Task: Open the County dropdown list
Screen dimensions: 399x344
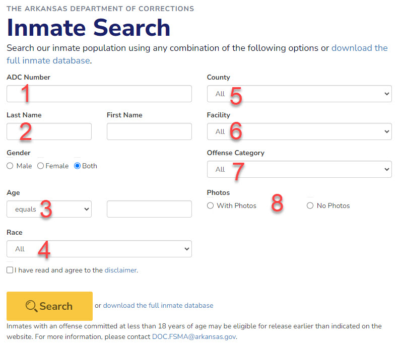Action: (299, 94)
